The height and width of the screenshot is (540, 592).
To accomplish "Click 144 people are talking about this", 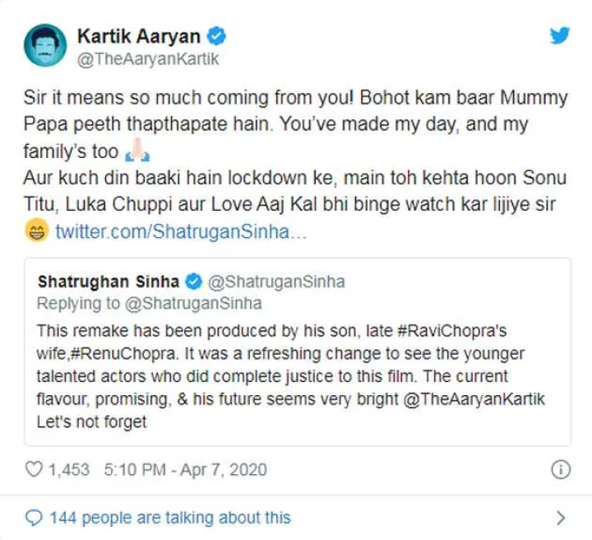I will 170,518.
